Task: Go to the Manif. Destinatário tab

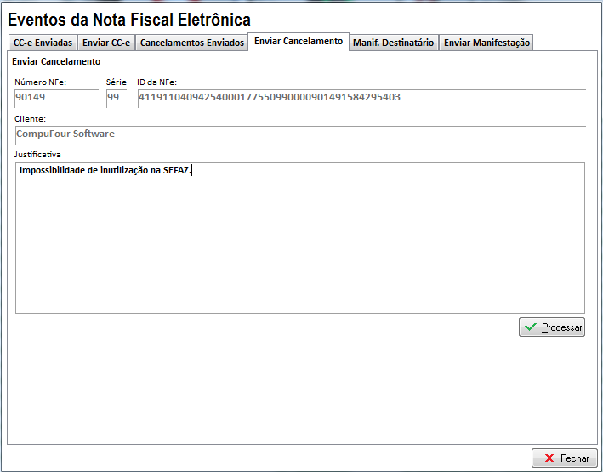Action: click(393, 43)
